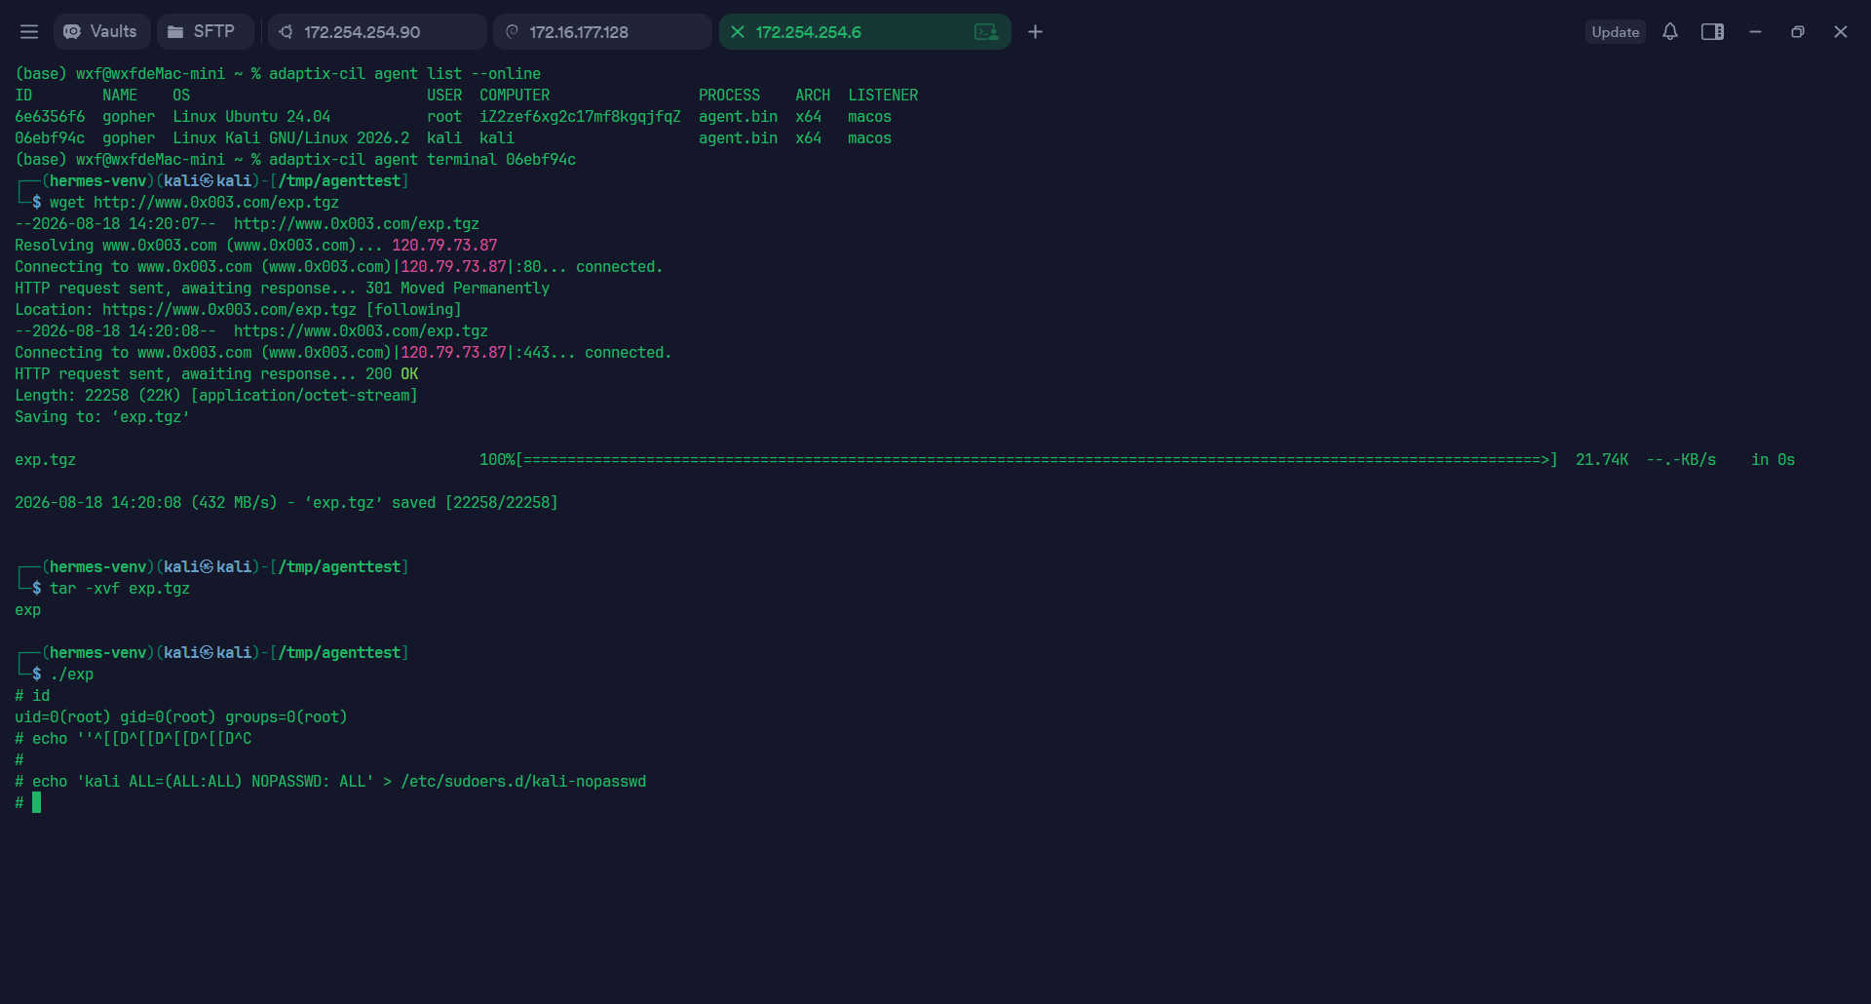Click the '/etc/sudoers.d/kali-nopasswd' path
The image size is (1871, 1004).
click(523, 782)
